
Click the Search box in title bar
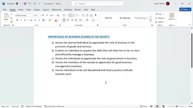98,4
